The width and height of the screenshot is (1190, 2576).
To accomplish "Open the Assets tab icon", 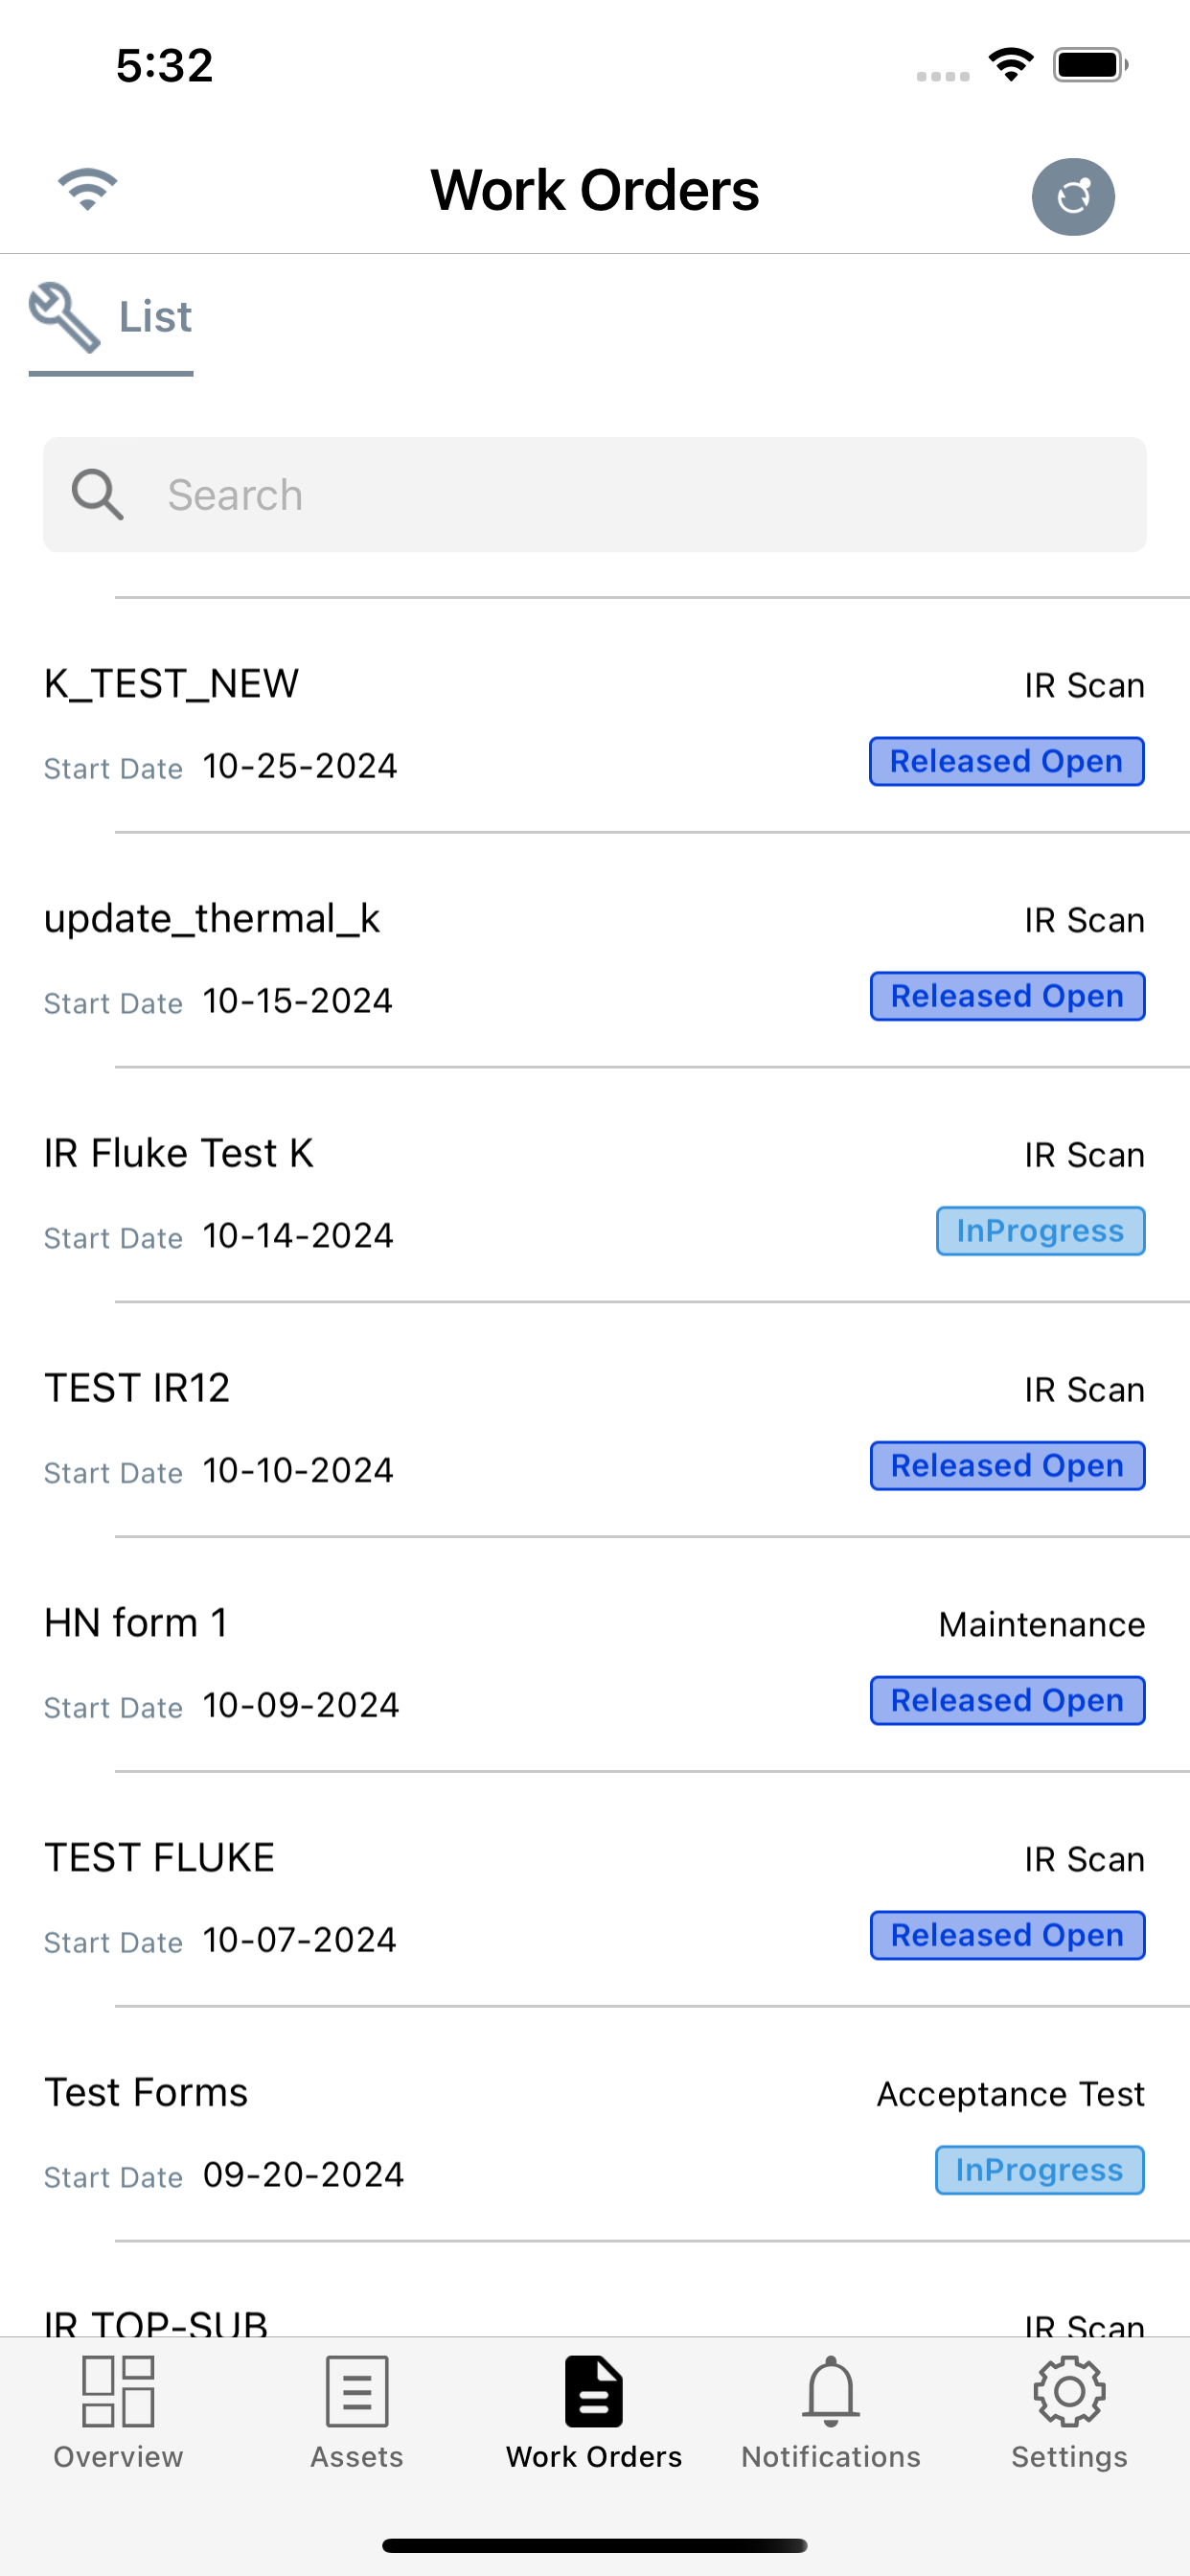I will pyautogui.click(x=357, y=2391).
